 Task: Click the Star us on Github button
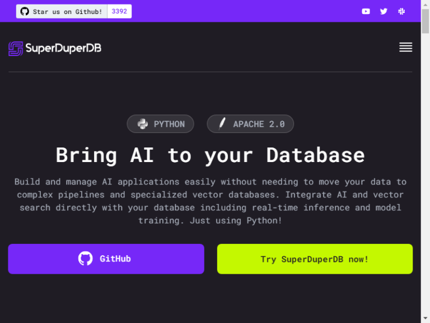[62, 12]
